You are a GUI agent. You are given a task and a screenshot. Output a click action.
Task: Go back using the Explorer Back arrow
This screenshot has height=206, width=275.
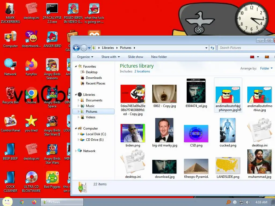[x=76, y=48]
